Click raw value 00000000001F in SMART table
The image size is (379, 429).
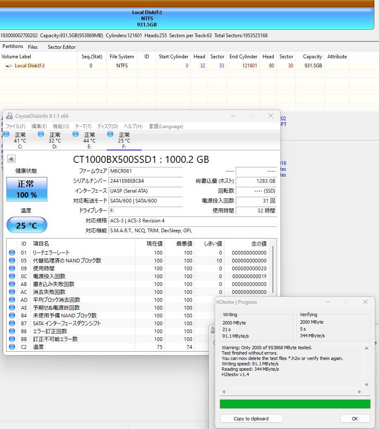coord(249,276)
